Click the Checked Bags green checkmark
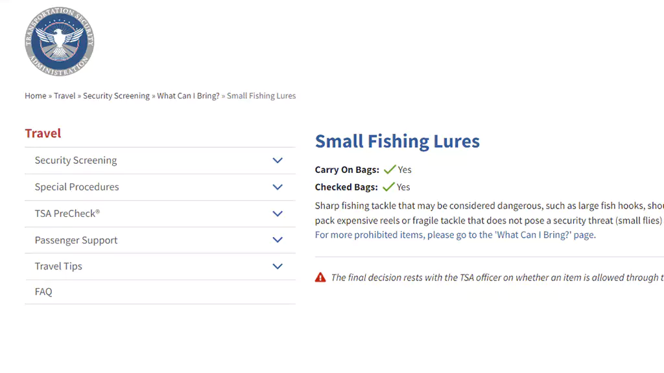Image resolution: width=664 pixels, height=373 pixels. point(388,187)
